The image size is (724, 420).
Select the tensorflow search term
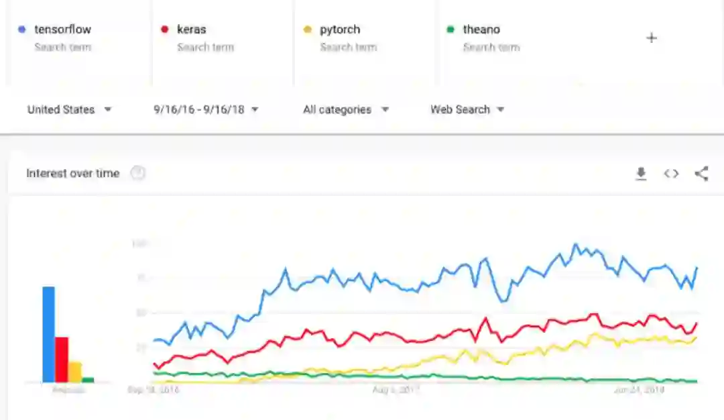click(63, 30)
